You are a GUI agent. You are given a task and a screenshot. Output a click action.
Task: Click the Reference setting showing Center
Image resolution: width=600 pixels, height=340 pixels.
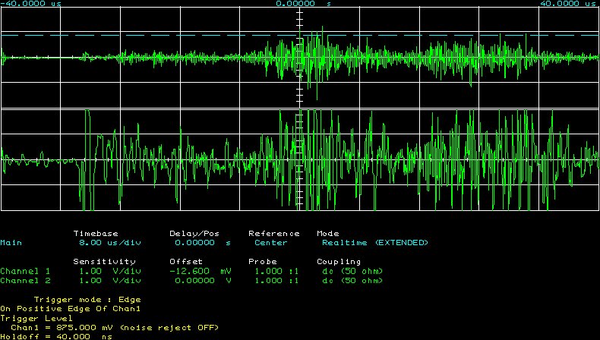[270, 243]
